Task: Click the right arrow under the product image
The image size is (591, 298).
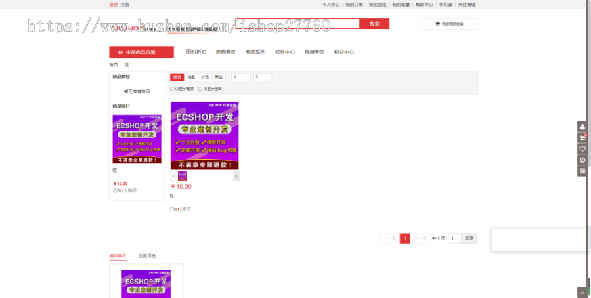Action: (236, 176)
